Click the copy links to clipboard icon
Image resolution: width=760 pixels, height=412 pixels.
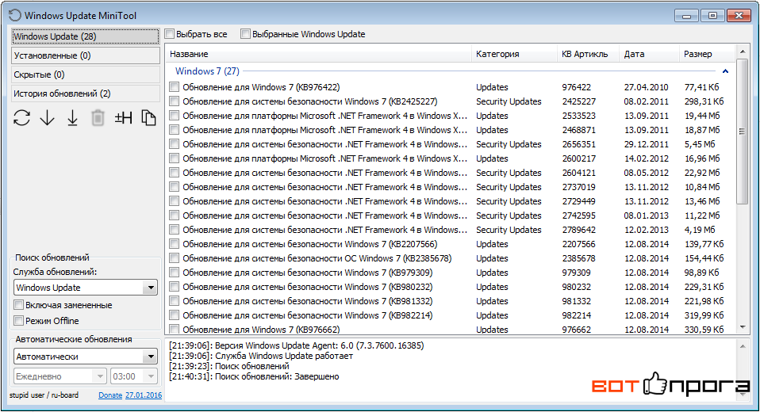(x=148, y=117)
